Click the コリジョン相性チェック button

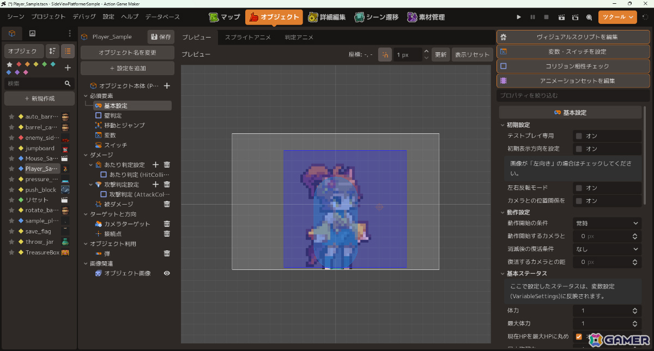coord(573,66)
